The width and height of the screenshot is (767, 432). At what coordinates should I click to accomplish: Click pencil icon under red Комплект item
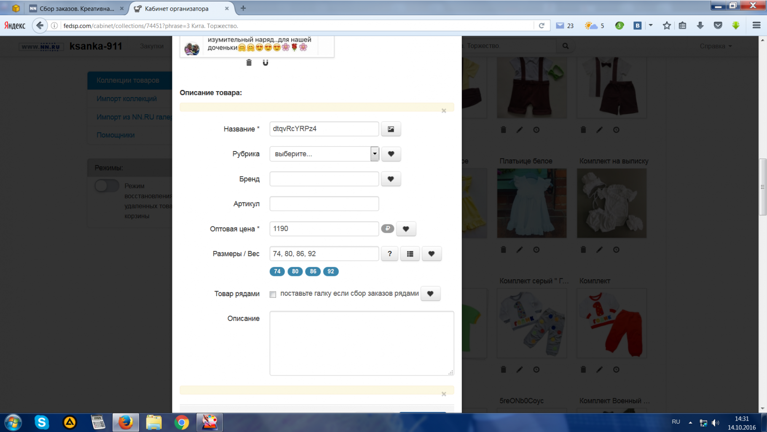click(x=600, y=370)
